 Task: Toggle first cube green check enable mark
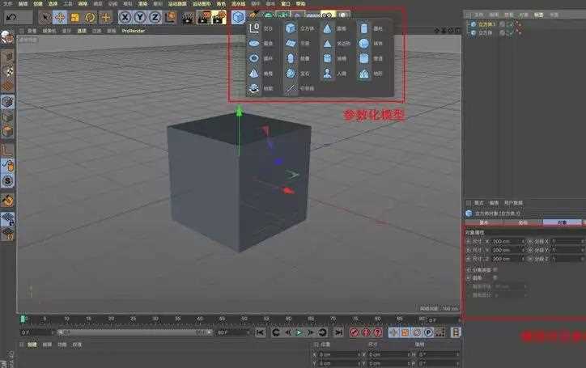[510, 24]
